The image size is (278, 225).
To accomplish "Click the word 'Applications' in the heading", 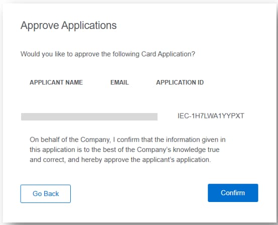I will tap(89, 26).
